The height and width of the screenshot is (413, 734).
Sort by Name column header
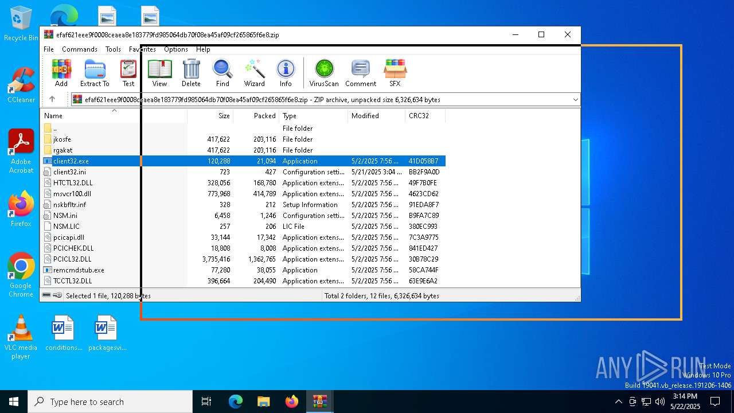point(114,116)
